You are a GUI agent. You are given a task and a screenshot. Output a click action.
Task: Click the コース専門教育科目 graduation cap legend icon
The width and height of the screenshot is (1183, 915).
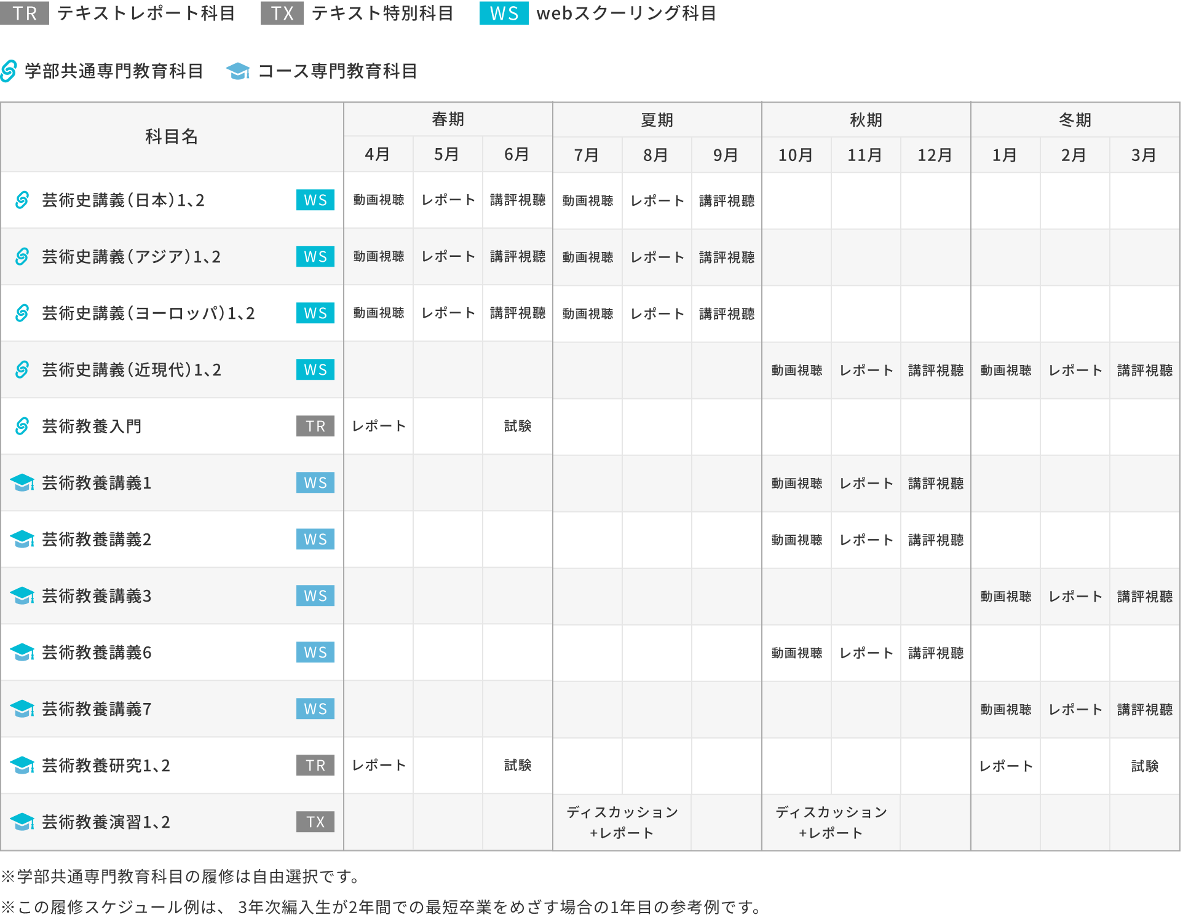(239, 71)
